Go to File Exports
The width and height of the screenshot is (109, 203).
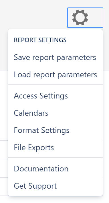55,148
